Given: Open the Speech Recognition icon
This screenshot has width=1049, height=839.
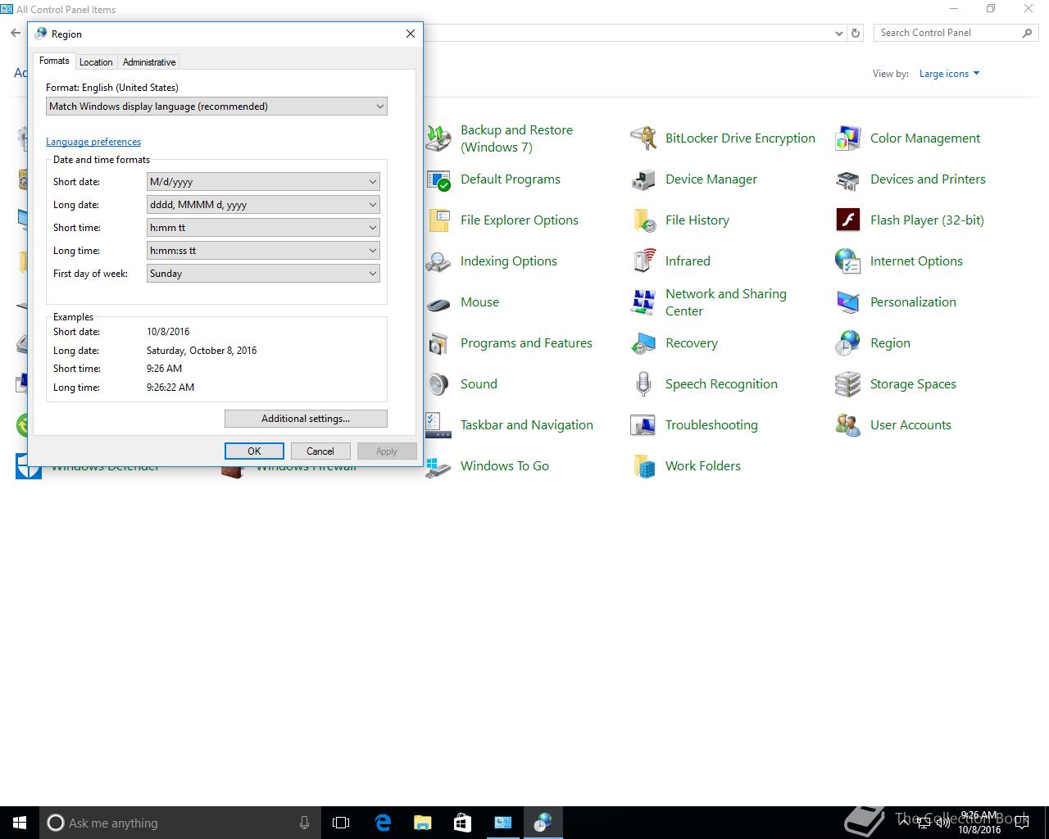Looking at the screenshot, I should point(643,384).
